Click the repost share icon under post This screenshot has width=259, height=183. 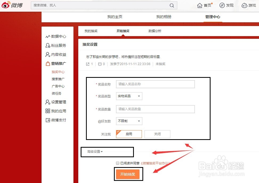pos(88,64)
